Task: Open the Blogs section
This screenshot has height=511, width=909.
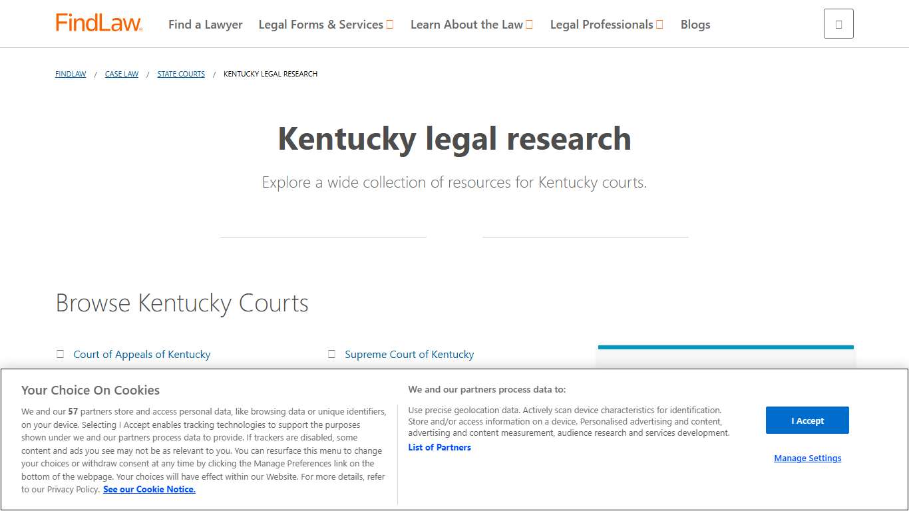Action: 695,25
